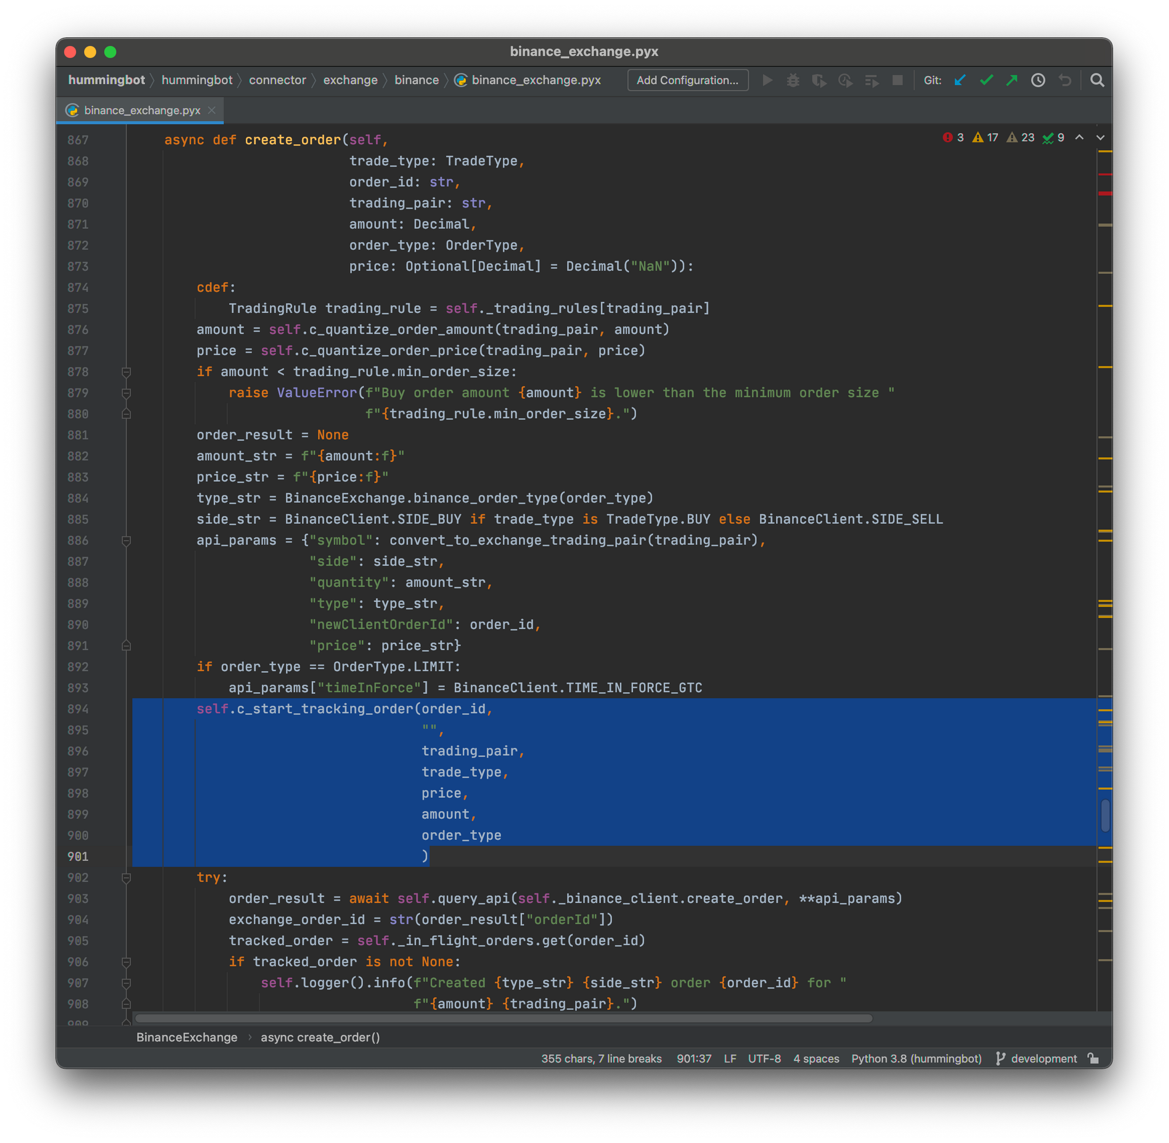Open Git history clock icon

tap(1038, 81)
